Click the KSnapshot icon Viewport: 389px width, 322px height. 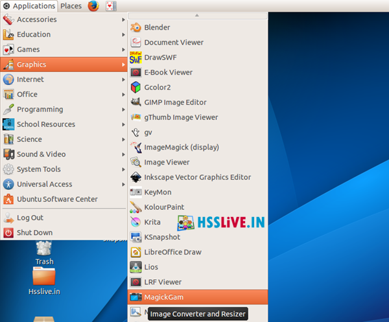pos(136,237)
